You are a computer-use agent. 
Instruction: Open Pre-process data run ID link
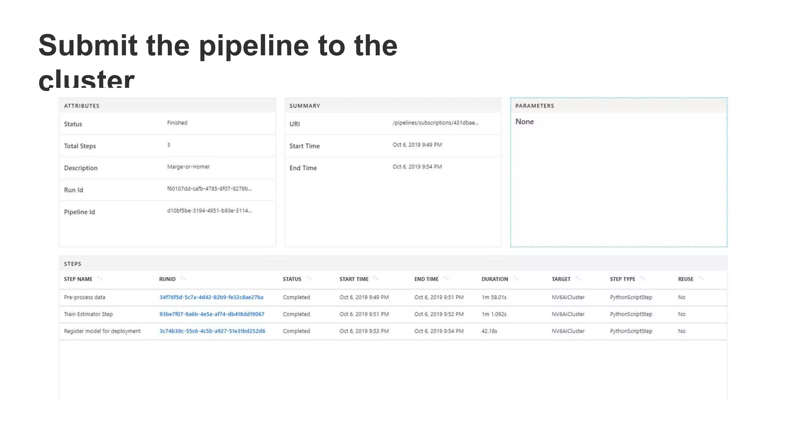[x=211, y=297]
